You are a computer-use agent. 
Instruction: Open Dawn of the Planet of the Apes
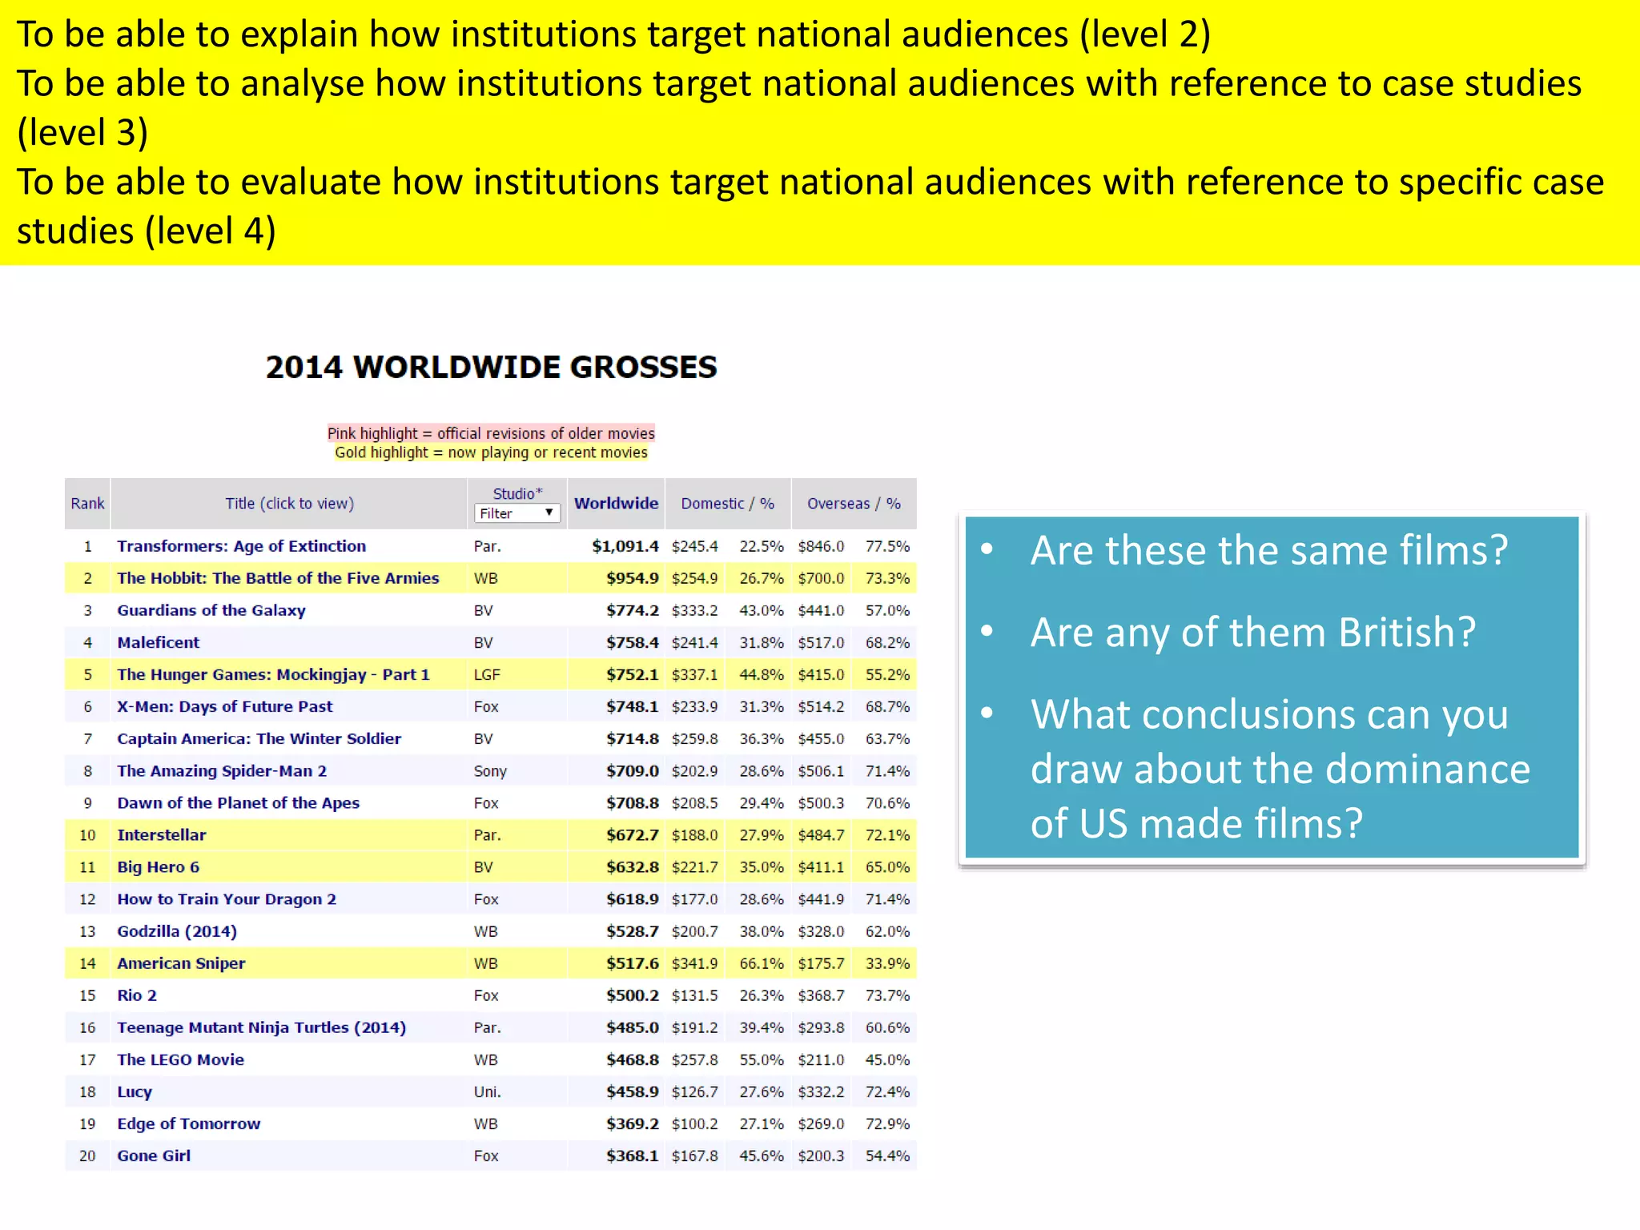[238, 802]
